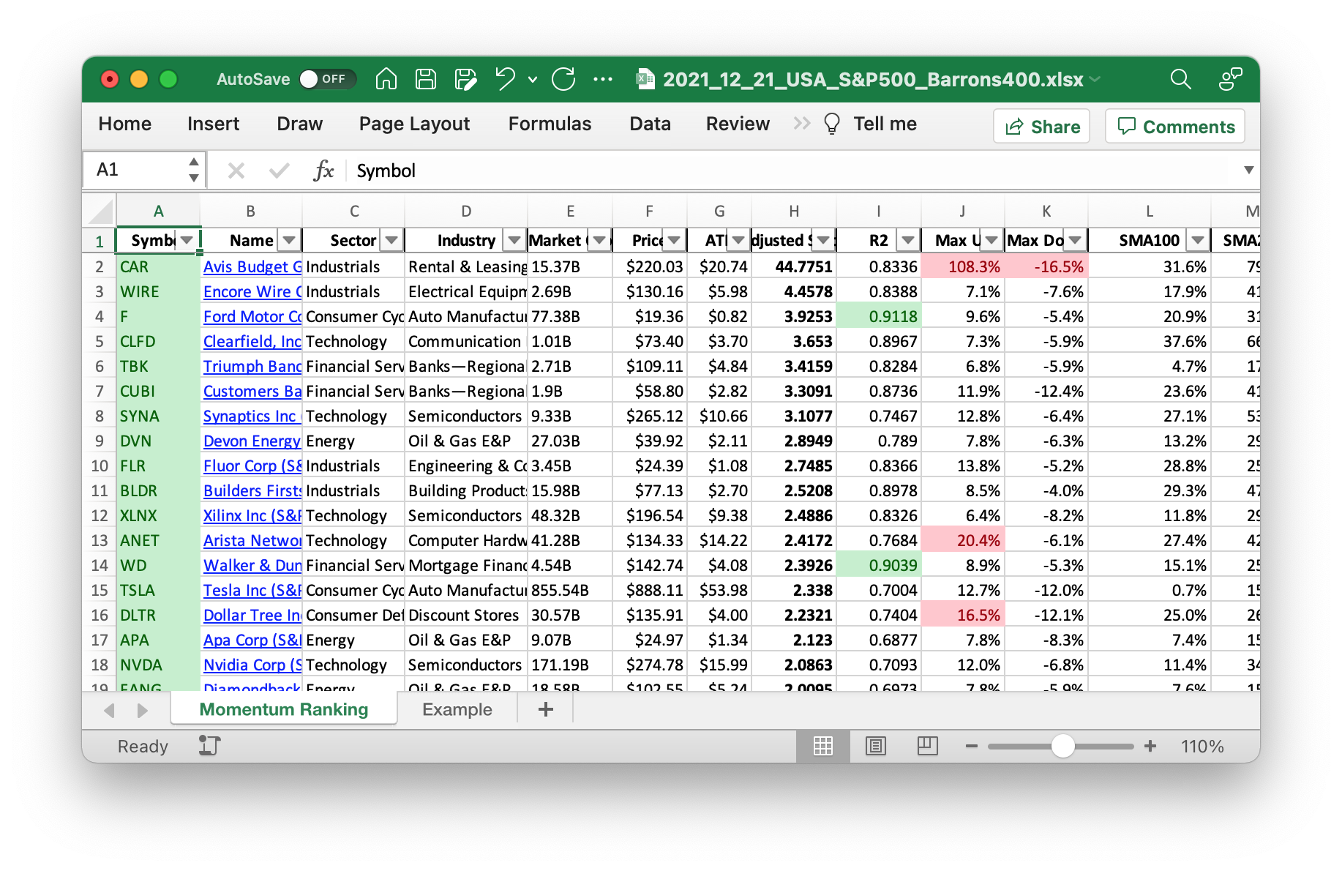Open the R2 column filter dropdown
The image size is (1342, 871).
[x=908, y=240]
